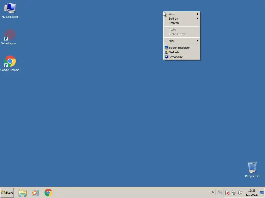This screenshot has height=198, width=265.
Task: Click the Gadgets menu icon
Action: [x=166, y=52]
